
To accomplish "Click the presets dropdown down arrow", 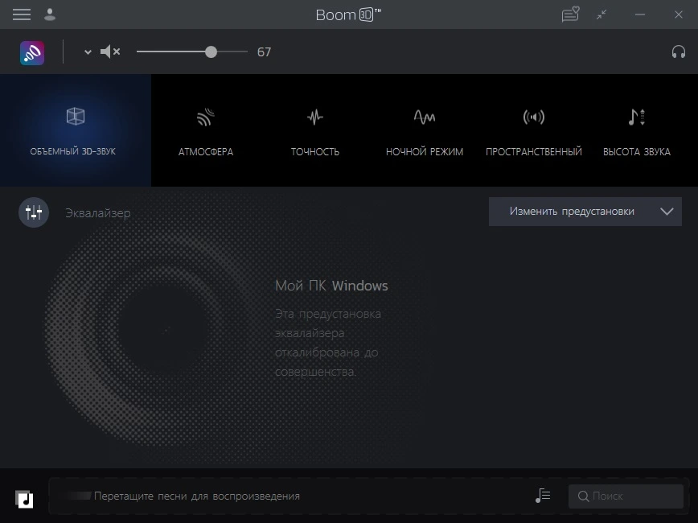I will tap(667, 212).
